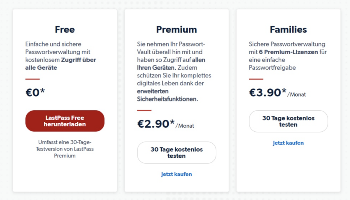
Task: Click the /Monat label beside €2.90
Action: (185, 126)
